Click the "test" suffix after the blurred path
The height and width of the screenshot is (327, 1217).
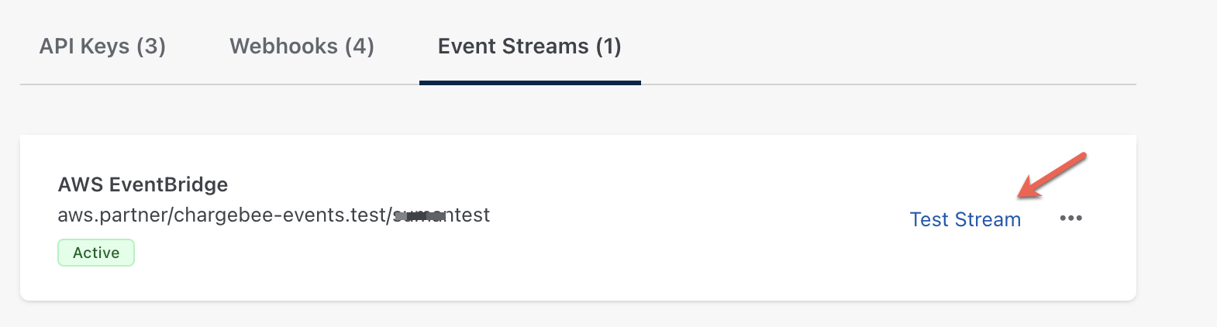coord(471,215)
